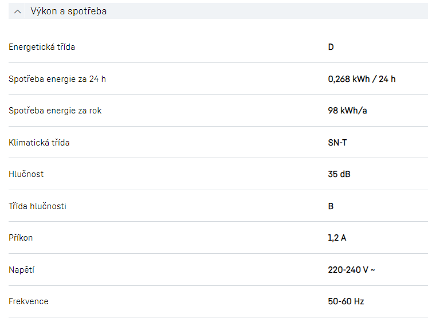The width and height of the screenshot is (428, 322).
Task: Collapse the section using the chevron icon
Action: [18, 11]
